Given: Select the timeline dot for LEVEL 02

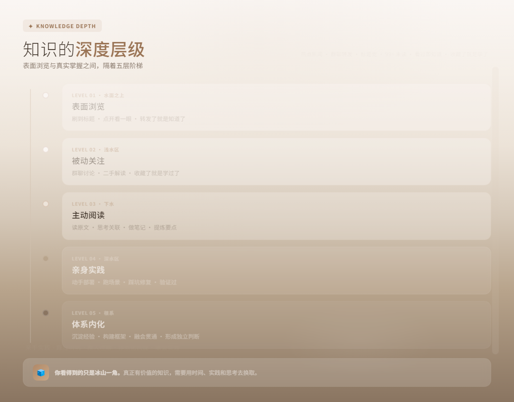Looking at the screenshot, I should click(46, 150).
